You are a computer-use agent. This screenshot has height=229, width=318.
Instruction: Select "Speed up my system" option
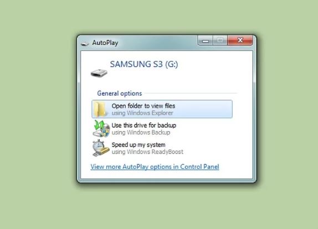[139, 144]
